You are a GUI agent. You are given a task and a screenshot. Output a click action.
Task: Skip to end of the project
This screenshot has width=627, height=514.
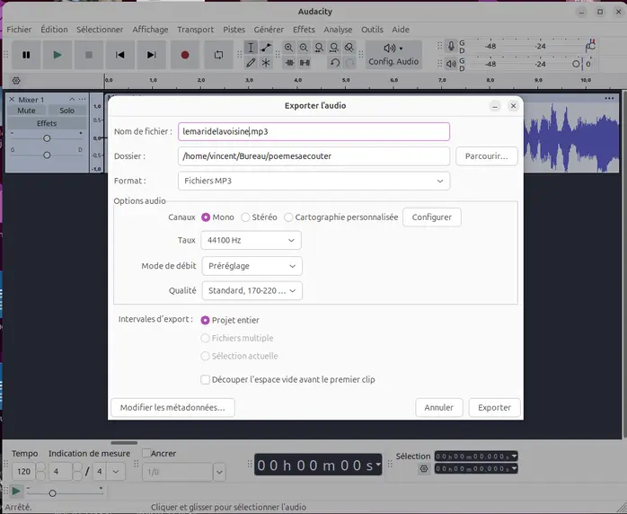click(151, 55)
